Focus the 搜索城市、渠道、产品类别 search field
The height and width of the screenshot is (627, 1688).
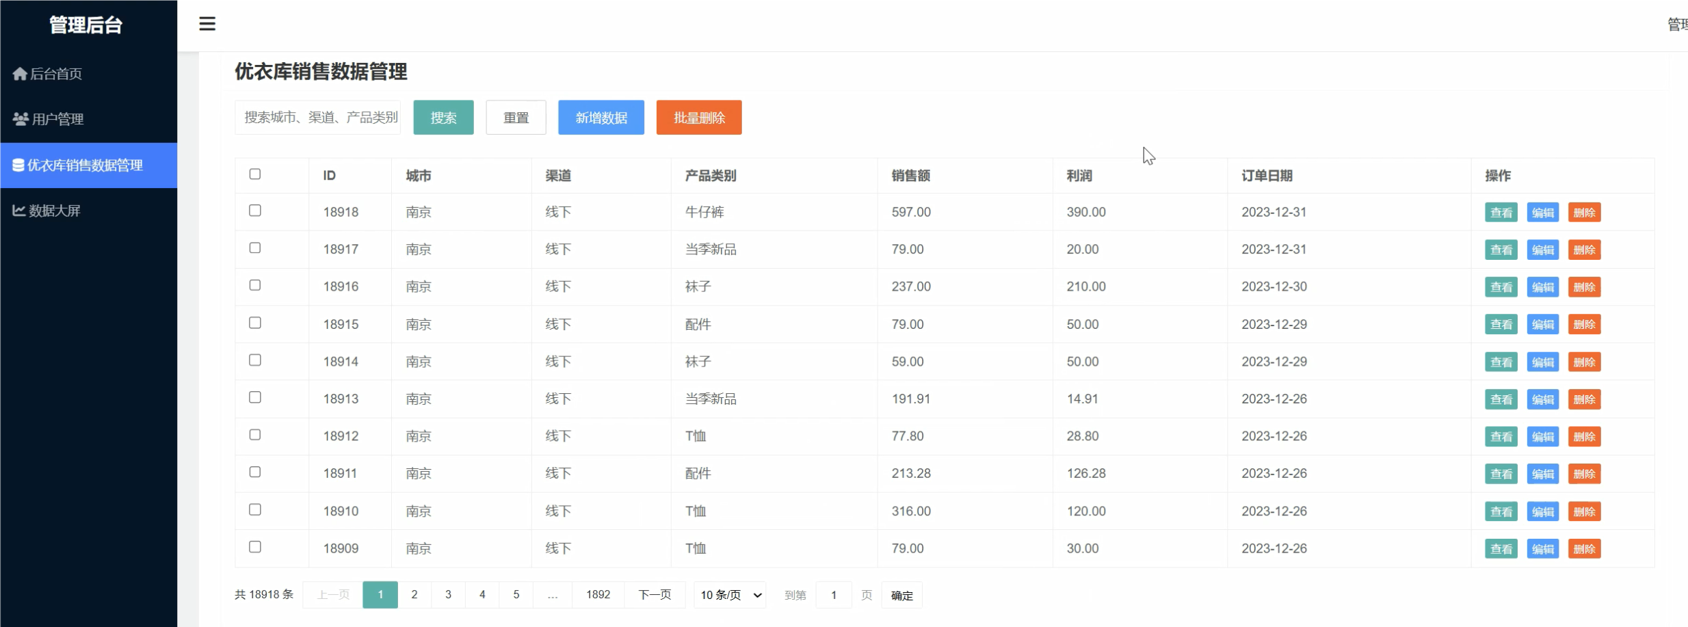click(x=318, y=118)
